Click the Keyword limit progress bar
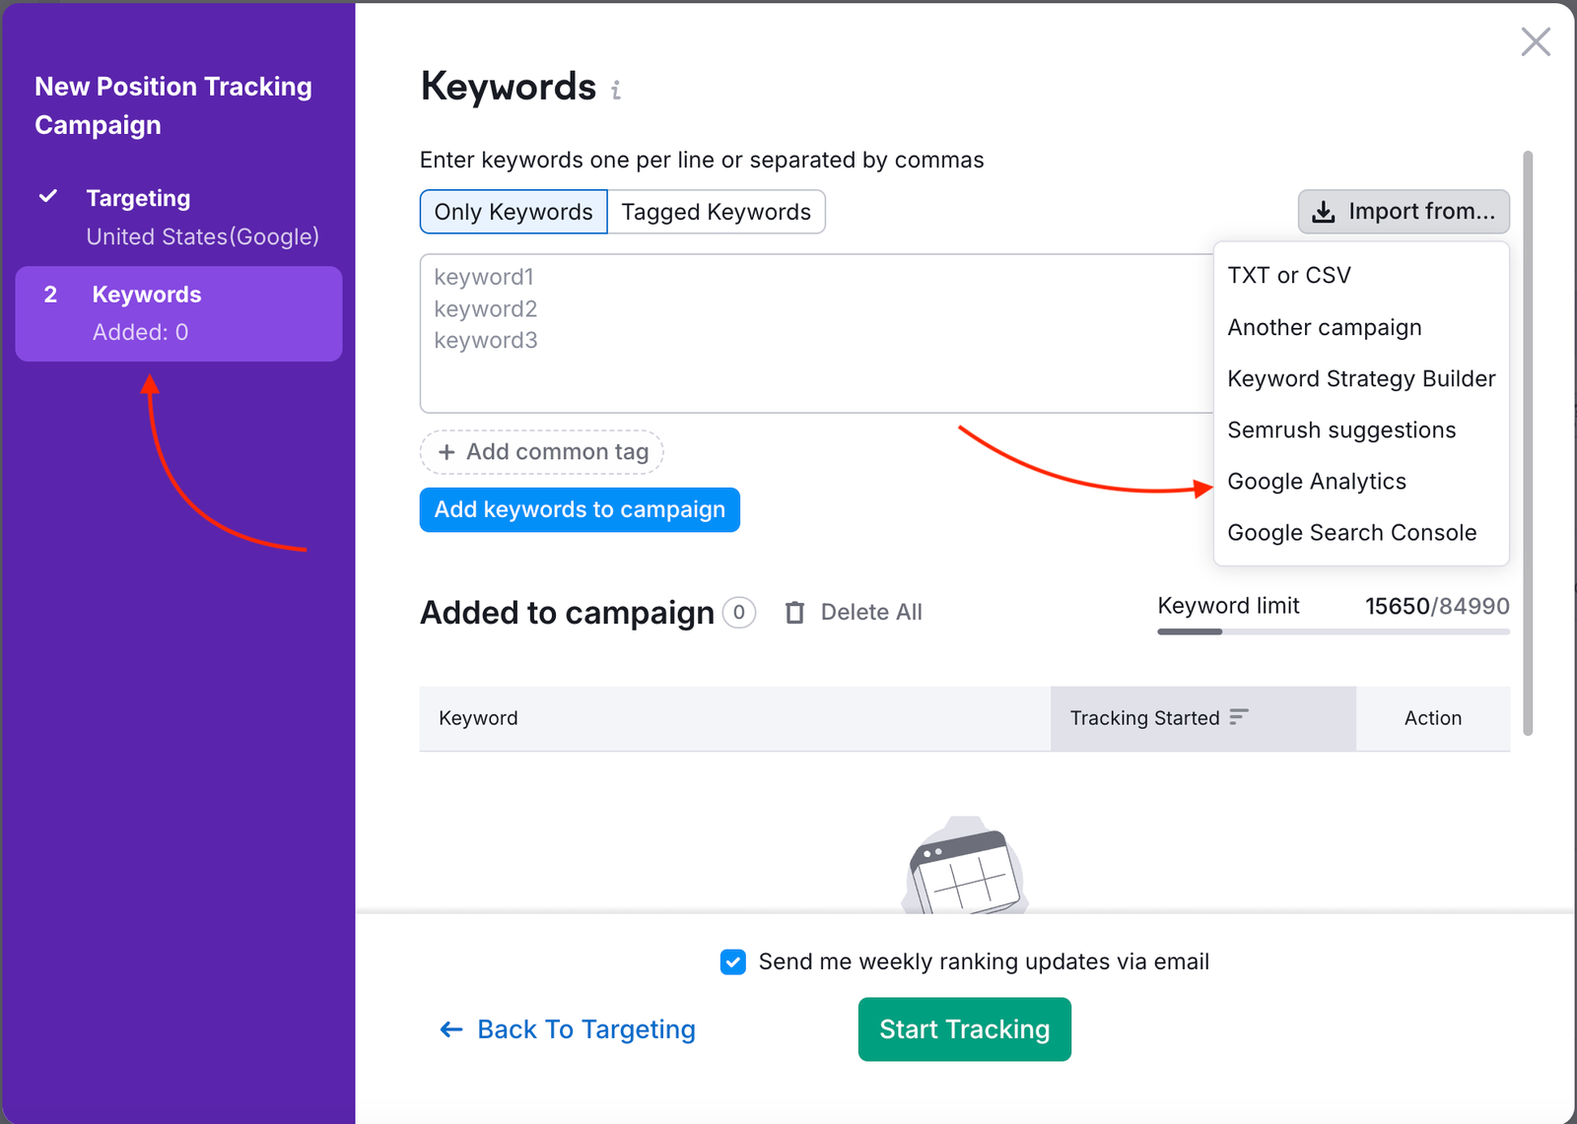Screen dimensions: 1577x1124 [1333, 631]
